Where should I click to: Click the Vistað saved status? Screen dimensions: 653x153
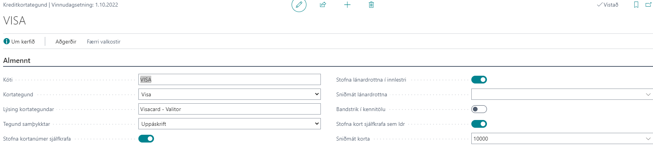click(x=608, y=5)
